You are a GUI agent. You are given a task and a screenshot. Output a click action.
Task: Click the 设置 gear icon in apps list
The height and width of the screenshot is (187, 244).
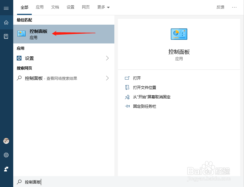[x=19, y=58]
